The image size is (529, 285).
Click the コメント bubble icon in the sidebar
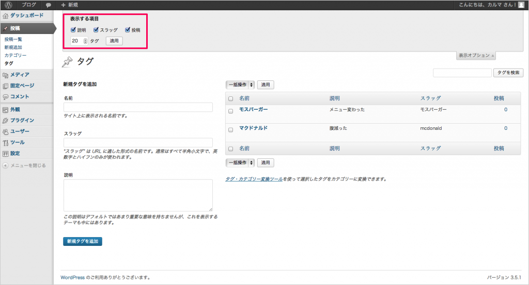click(5, 97)
